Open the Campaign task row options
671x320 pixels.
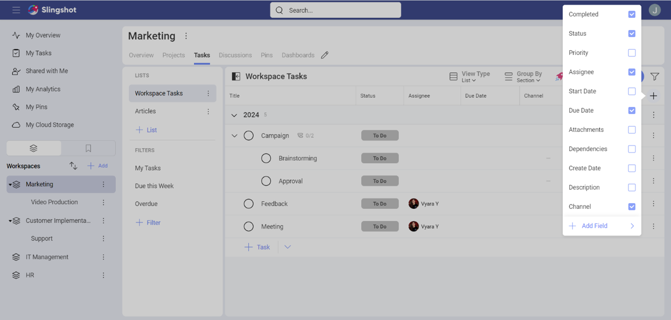click(654, 136)
